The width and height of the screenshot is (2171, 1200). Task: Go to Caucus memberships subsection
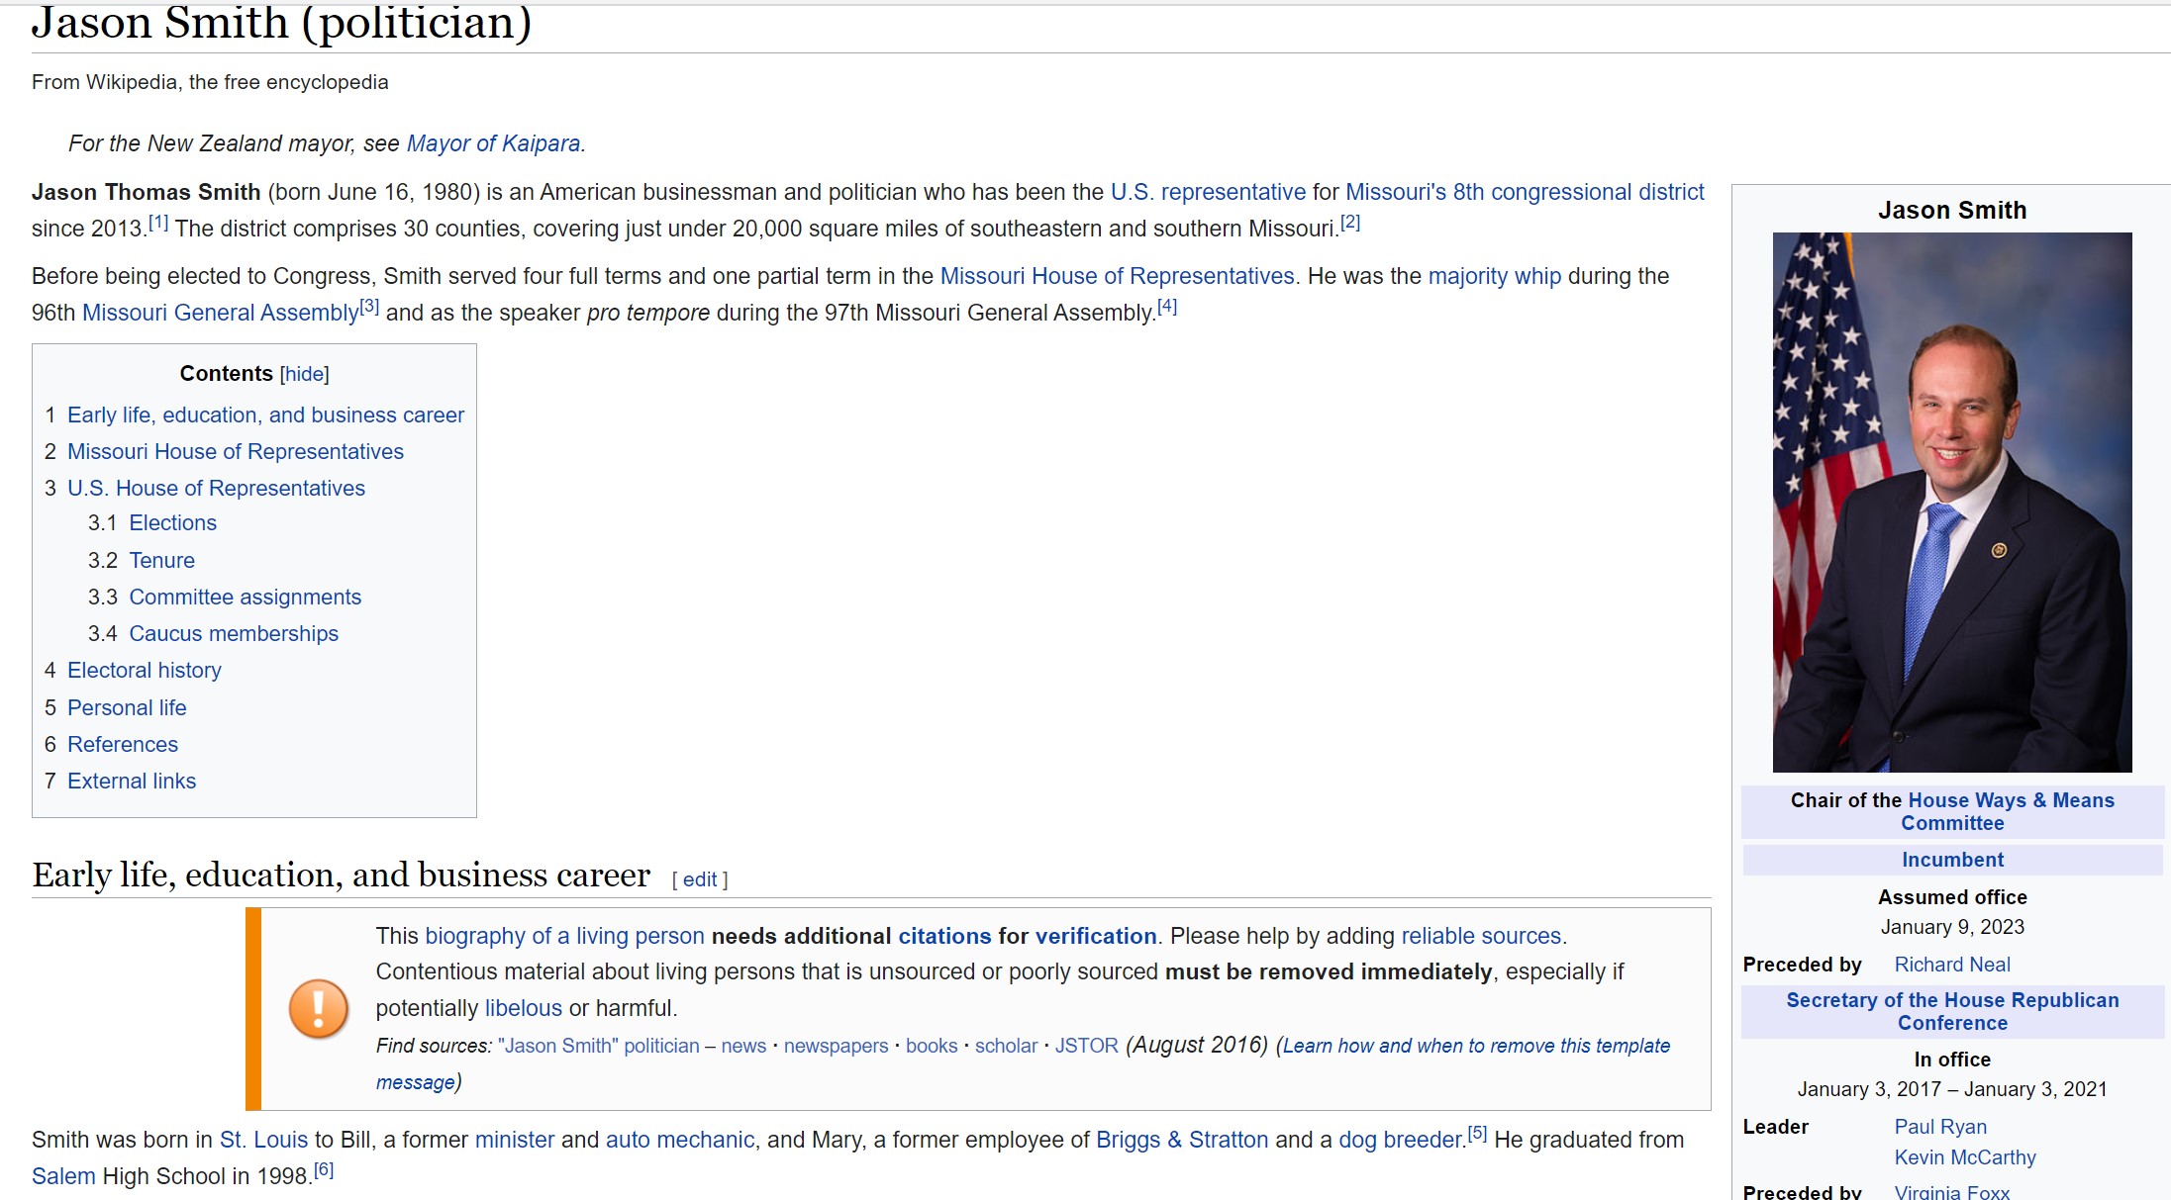[x=234, y=634]
